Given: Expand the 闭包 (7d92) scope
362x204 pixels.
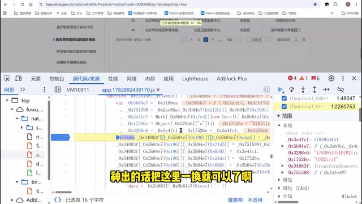Looking at the screenshot, I should tap(279, 188).
